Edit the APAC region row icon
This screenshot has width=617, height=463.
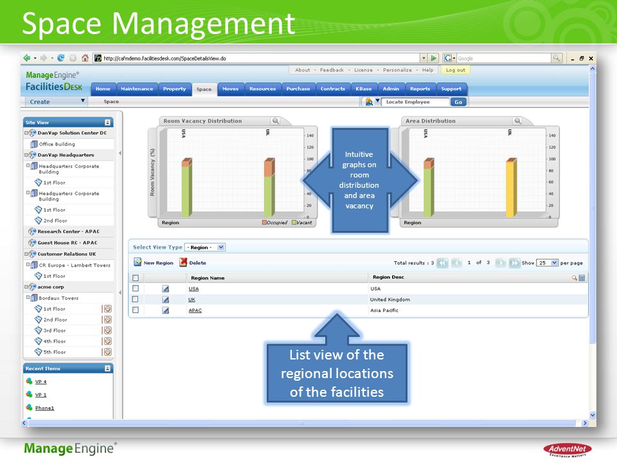(166, 311)
